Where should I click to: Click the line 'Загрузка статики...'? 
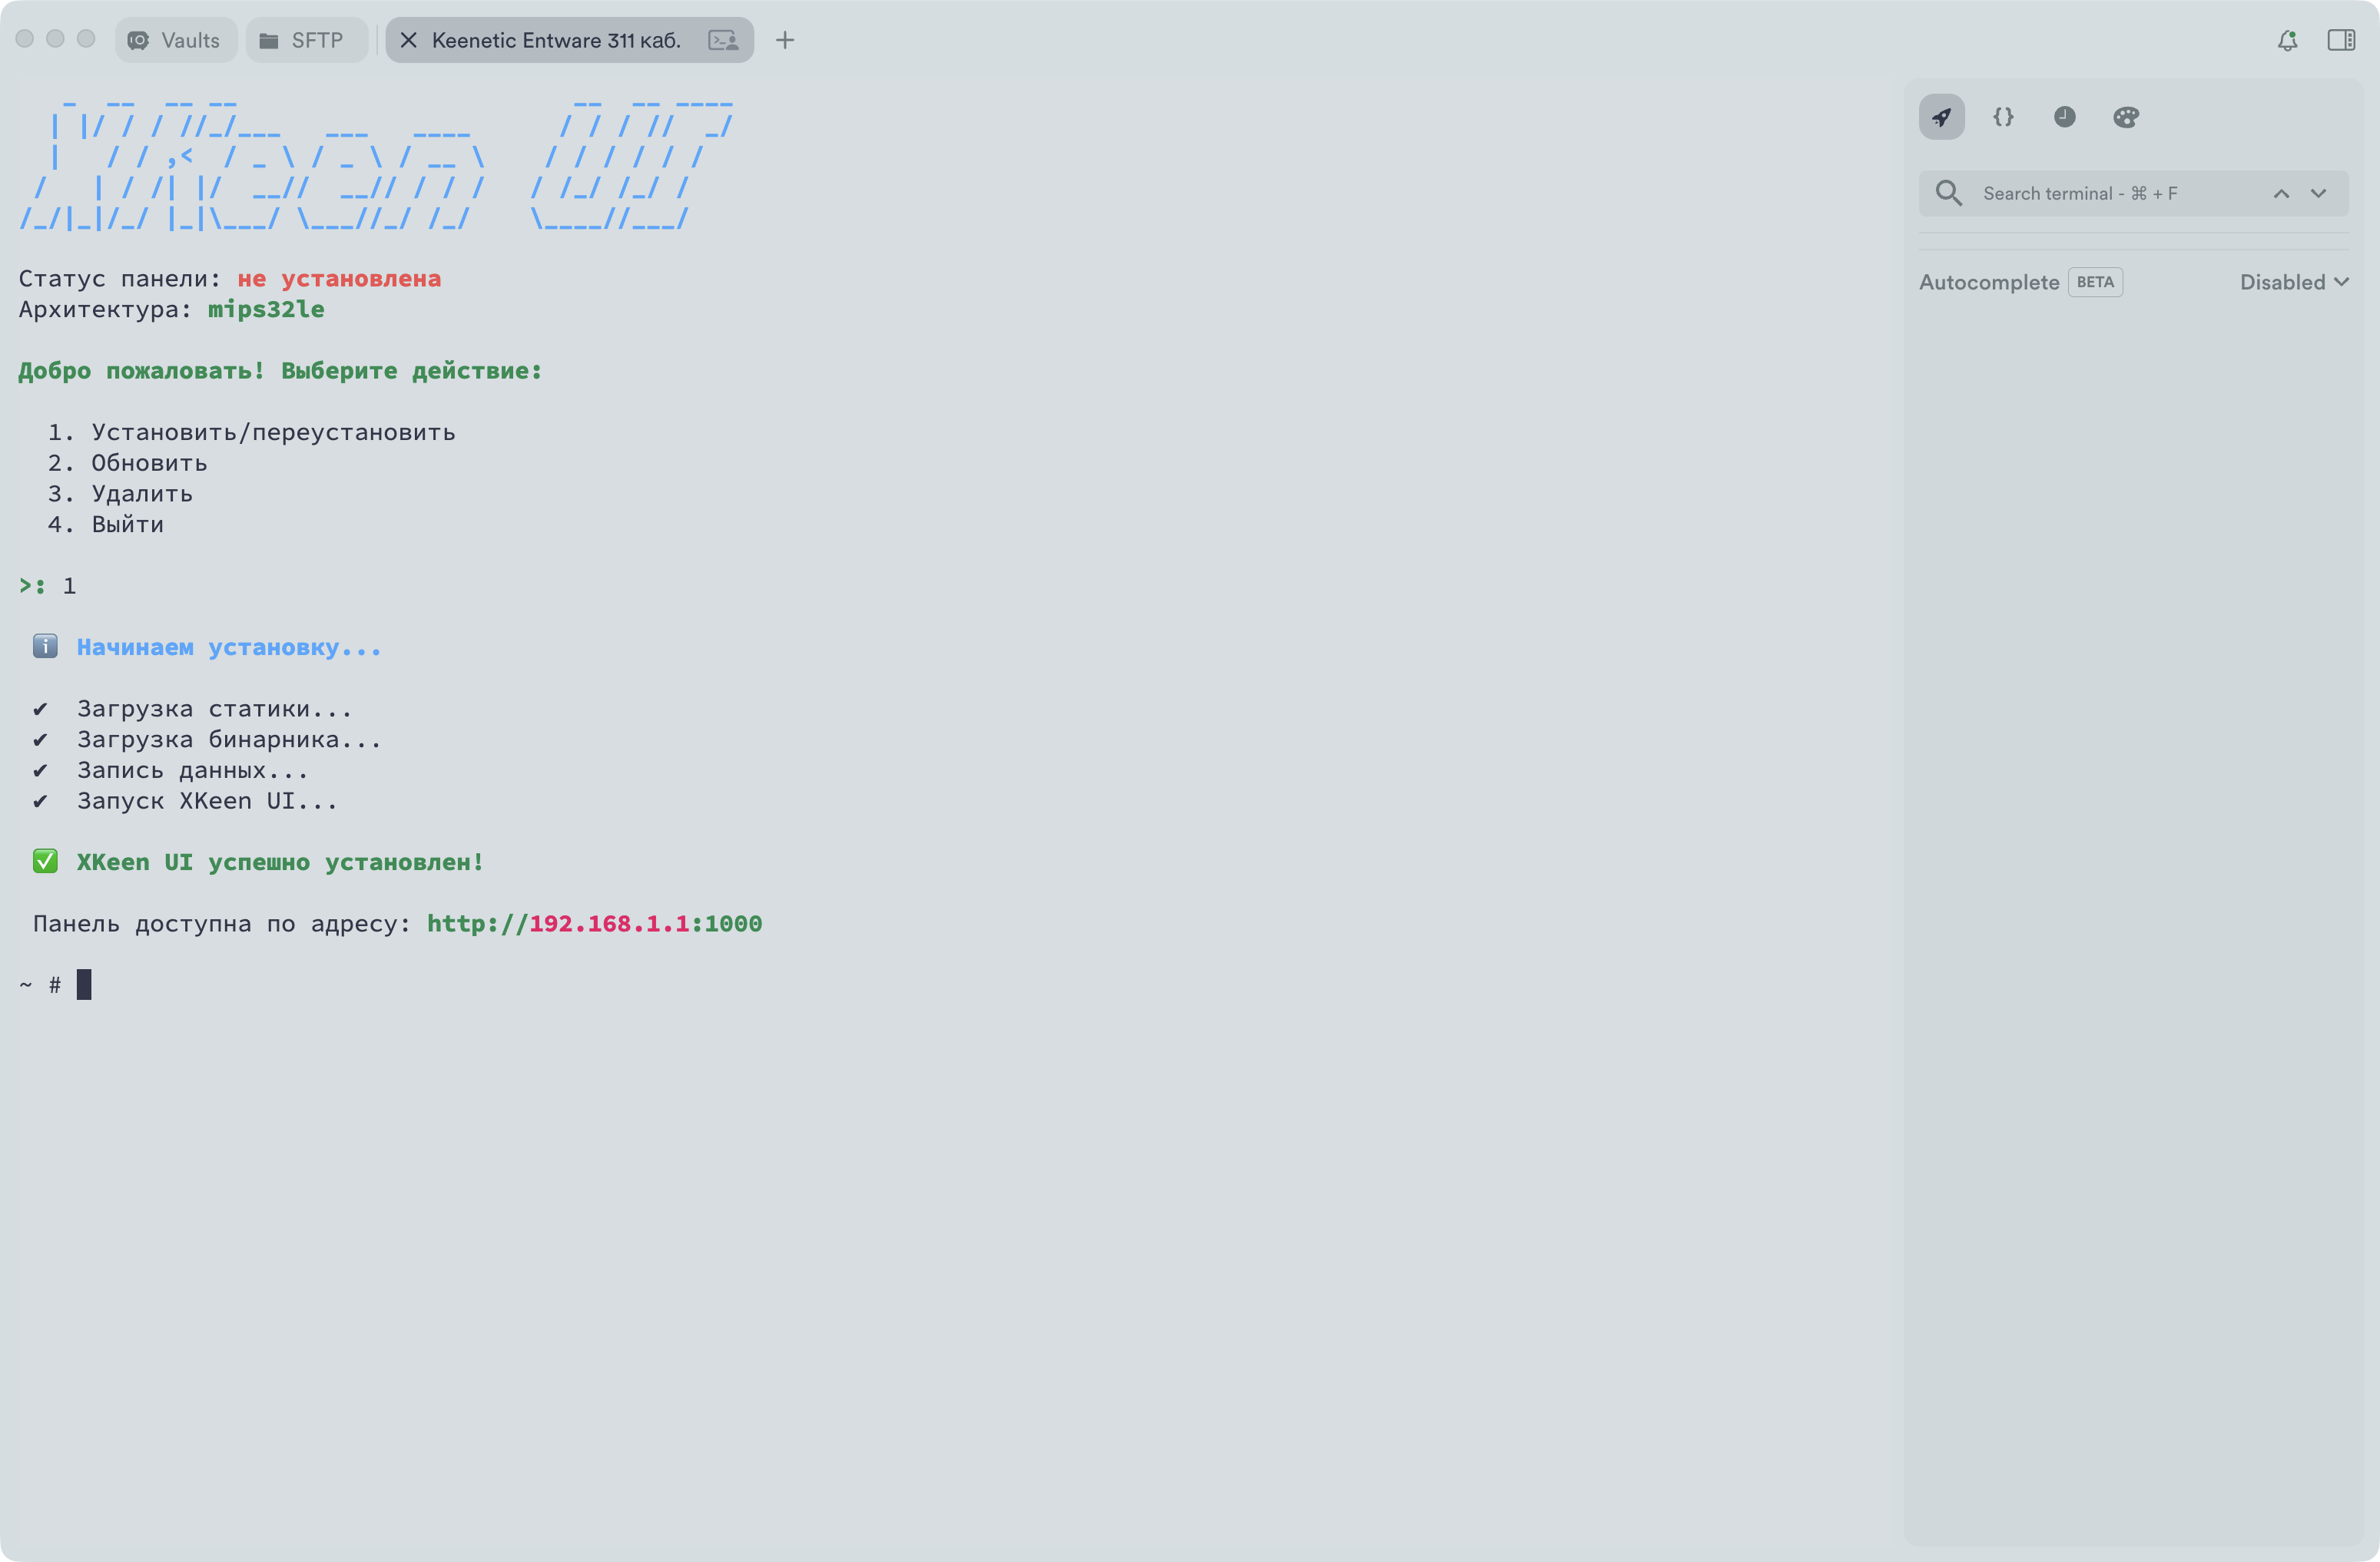click(214, 709)
